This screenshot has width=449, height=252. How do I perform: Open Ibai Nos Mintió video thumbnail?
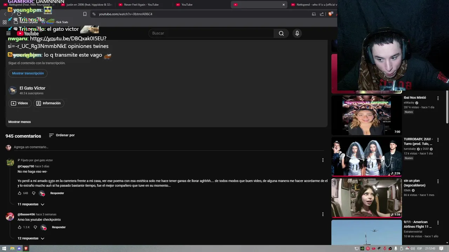tap(367, 115)
